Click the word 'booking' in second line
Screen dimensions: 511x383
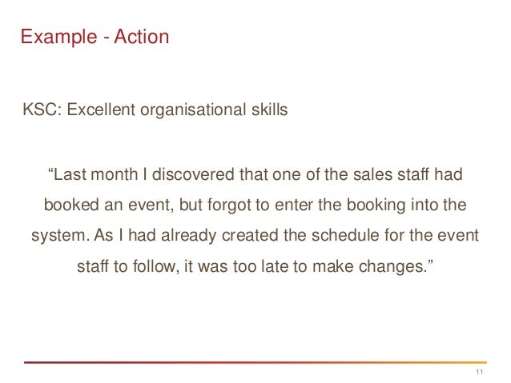[x=376, y=206]
